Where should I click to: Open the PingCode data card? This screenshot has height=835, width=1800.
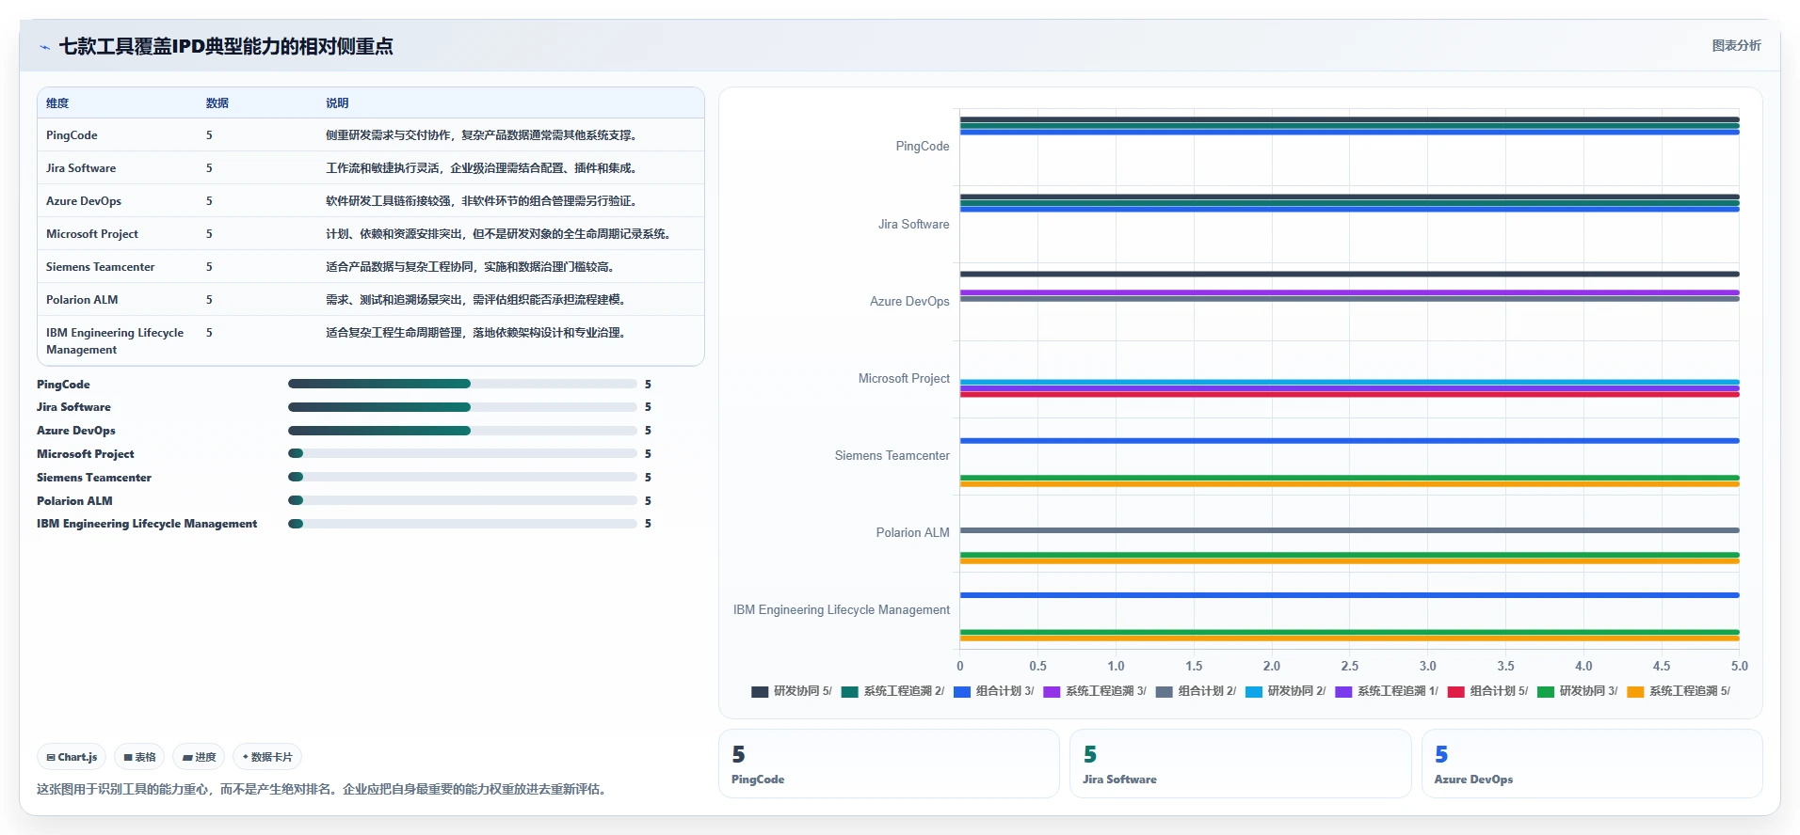click(x=889, y=764)
